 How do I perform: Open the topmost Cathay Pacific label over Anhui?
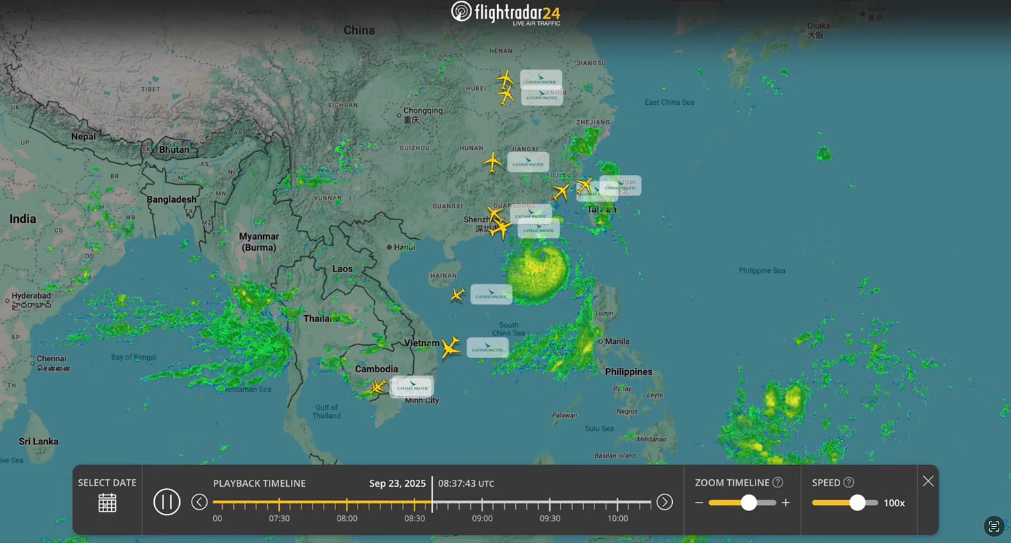tap(541, 79)
